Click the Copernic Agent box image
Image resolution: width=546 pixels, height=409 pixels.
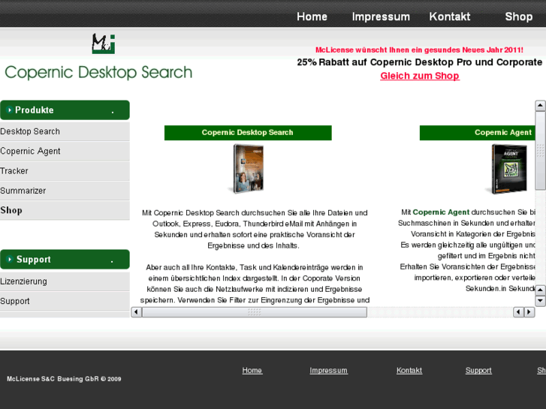click(x=508, y=169)
